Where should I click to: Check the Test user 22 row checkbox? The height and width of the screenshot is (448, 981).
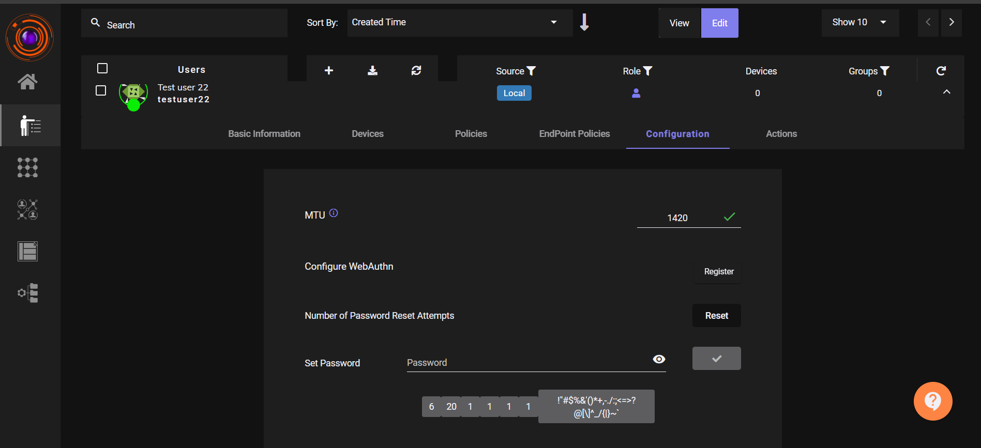click(x=101, y=90)
